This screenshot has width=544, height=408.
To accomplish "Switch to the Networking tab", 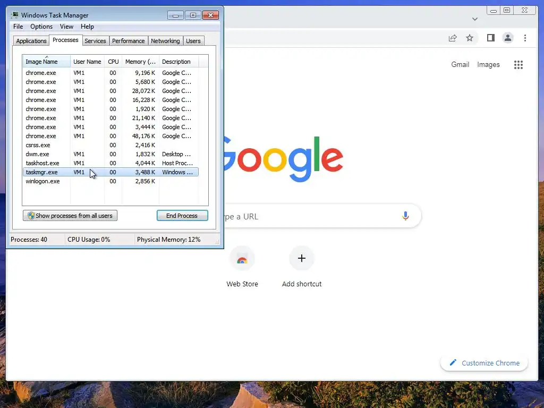I will [x=165, y=41].
